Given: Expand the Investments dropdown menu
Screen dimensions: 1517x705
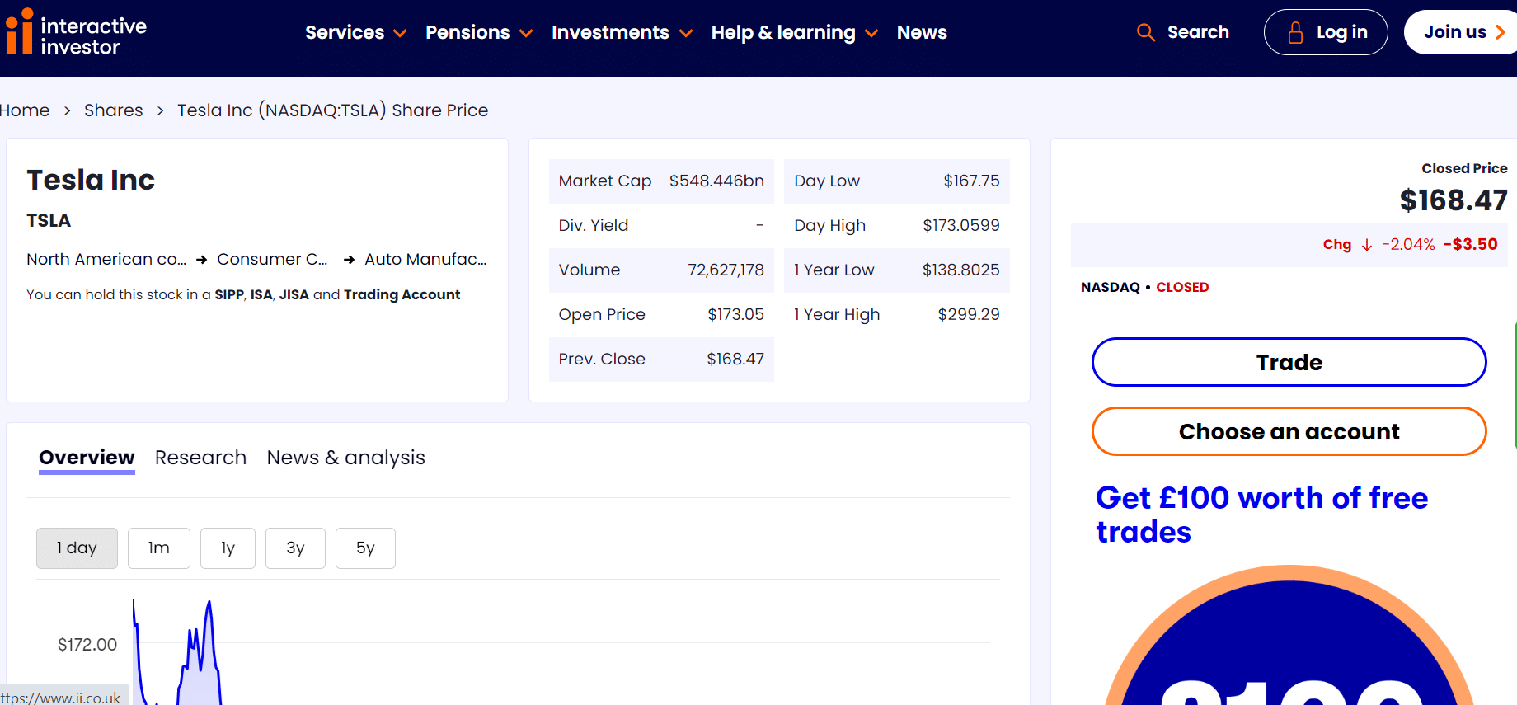Looking at the screenshot, I should point(622,32).
